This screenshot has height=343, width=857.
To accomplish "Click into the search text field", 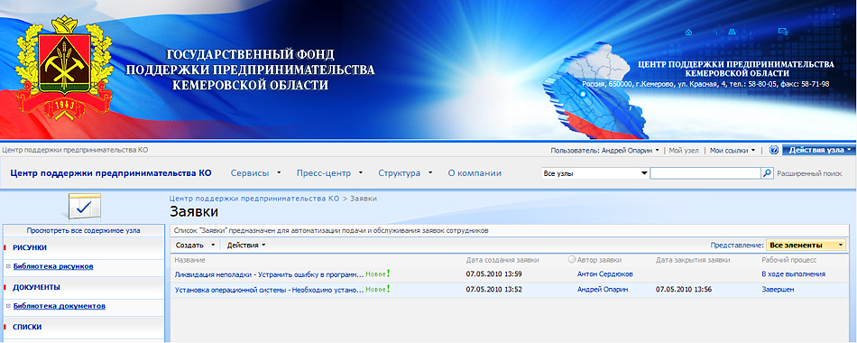I will [x=705, y=173].
